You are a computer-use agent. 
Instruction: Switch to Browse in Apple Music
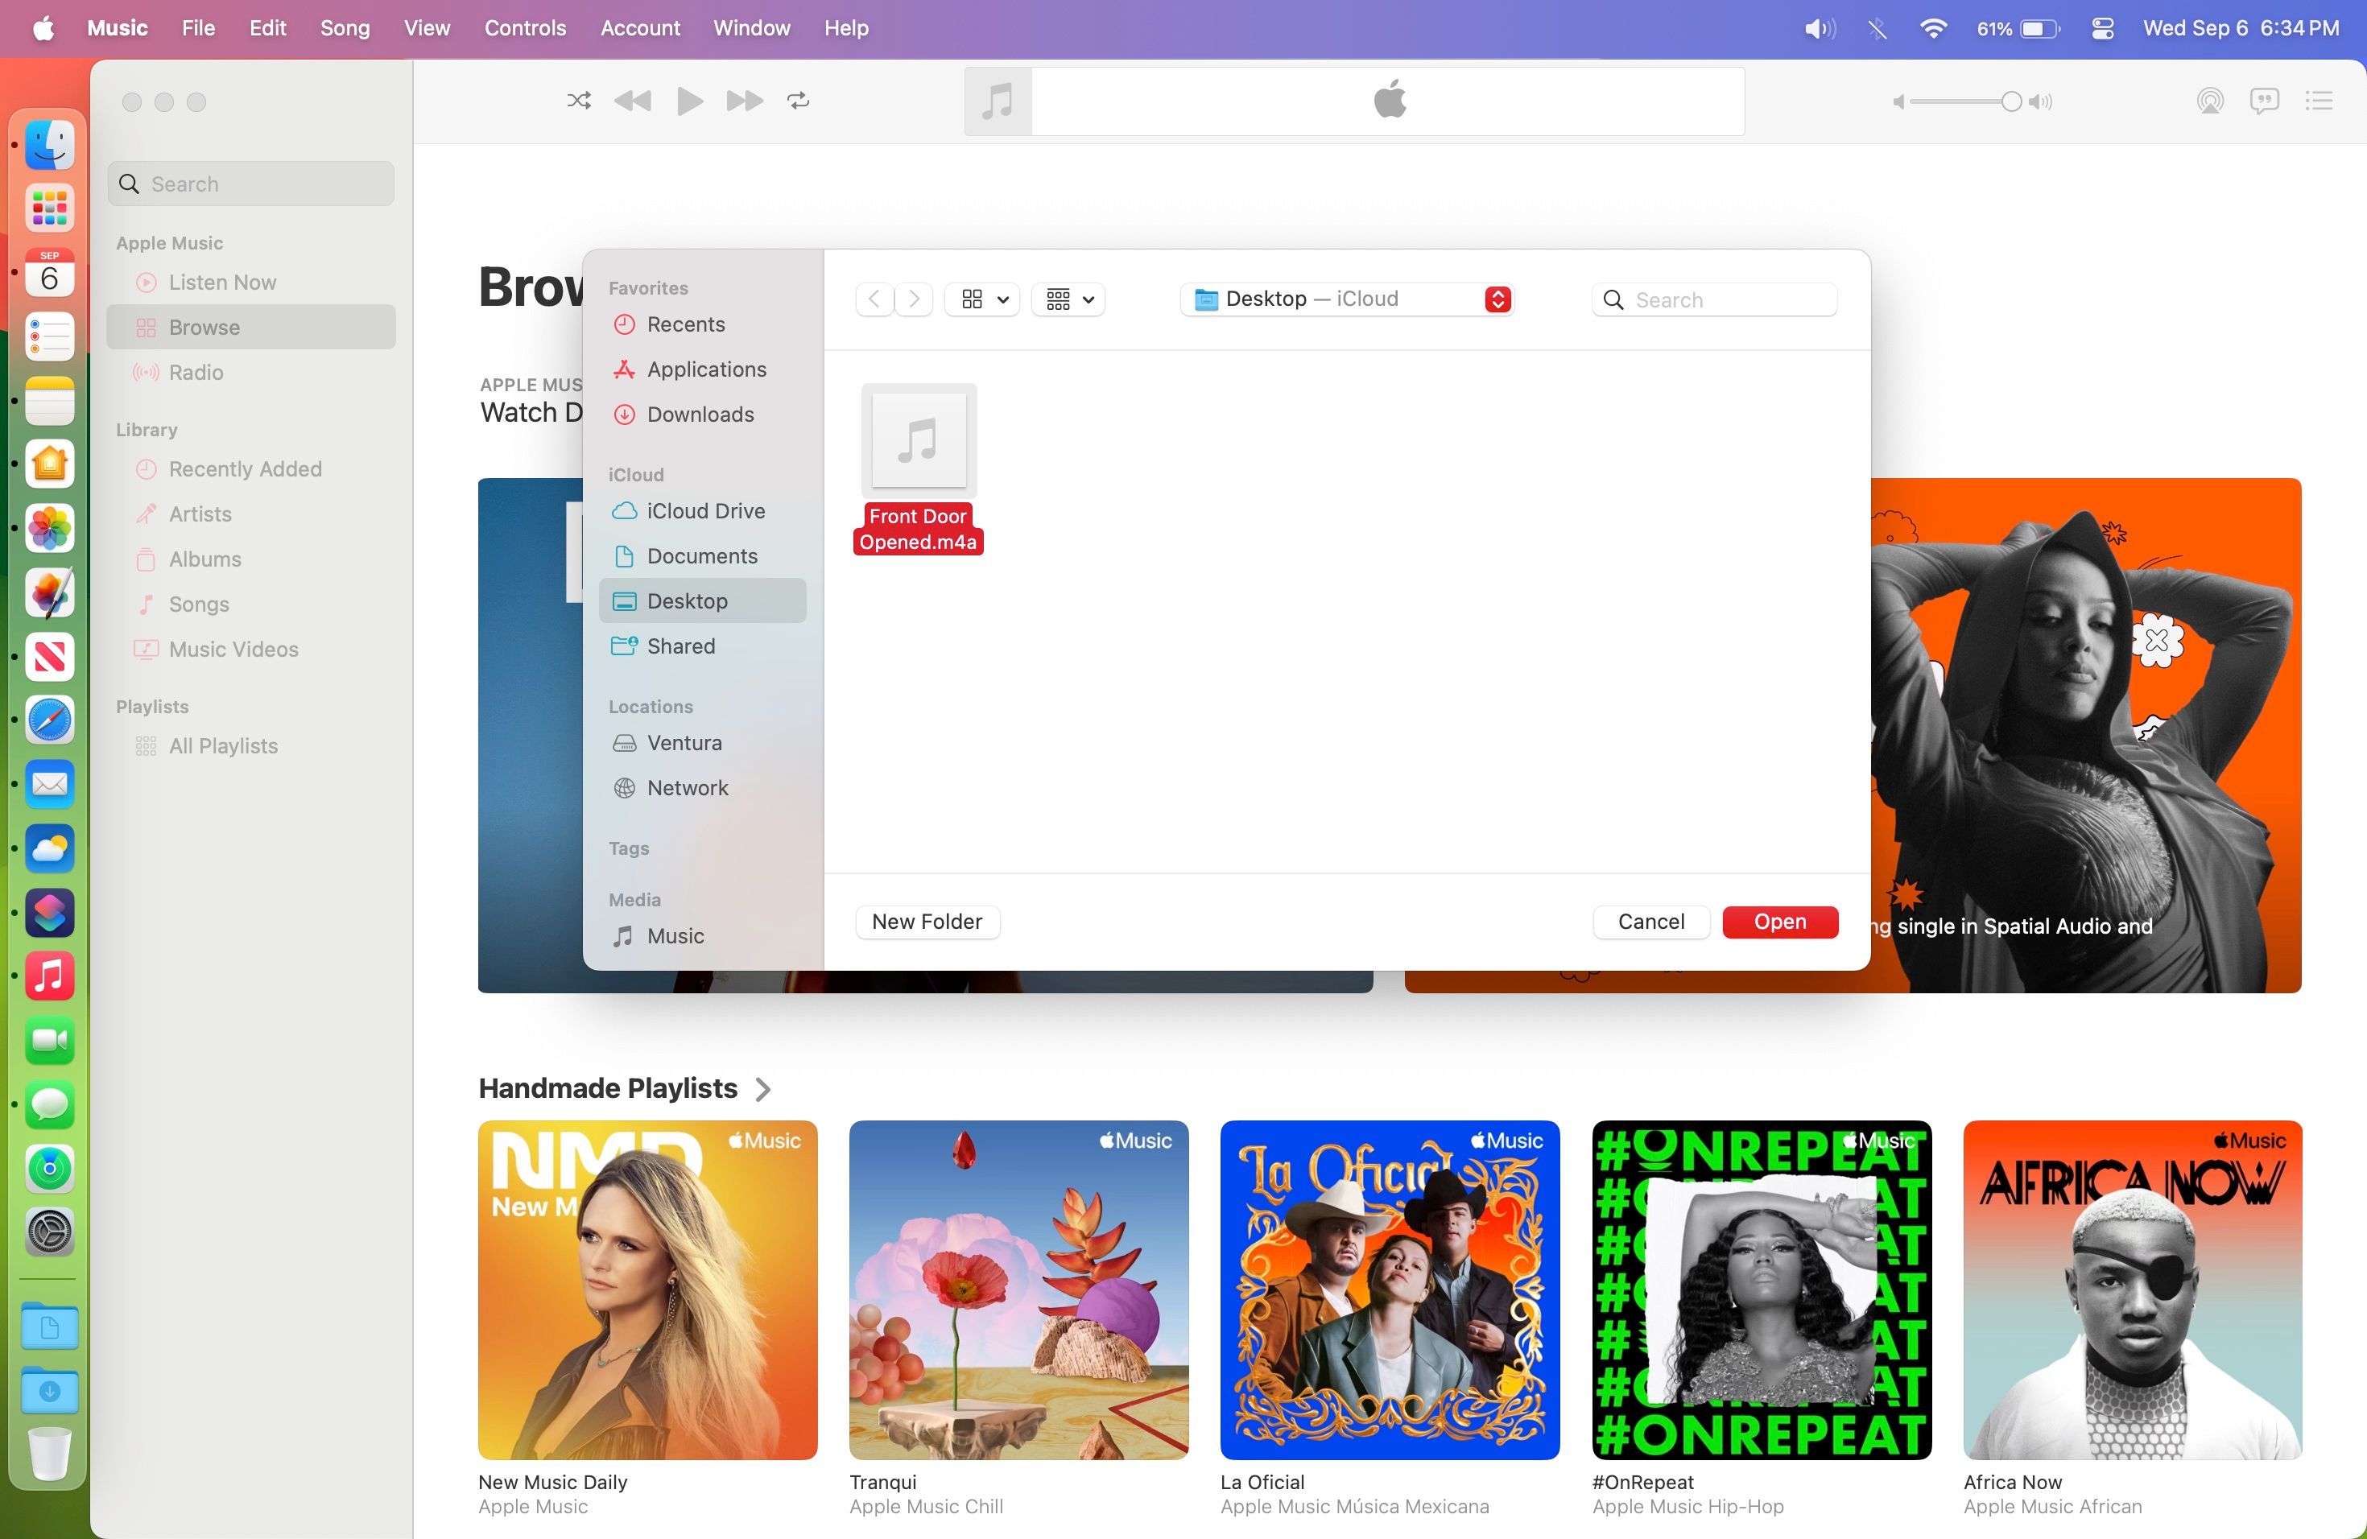coord(202,326)
